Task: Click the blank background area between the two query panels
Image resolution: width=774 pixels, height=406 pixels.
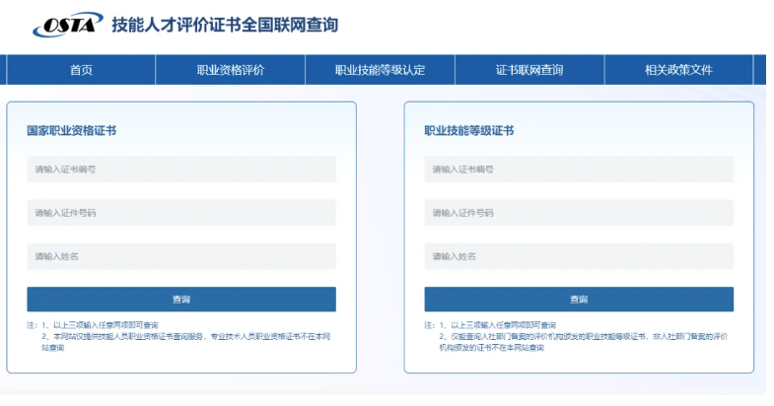Action: click(380, 237)
